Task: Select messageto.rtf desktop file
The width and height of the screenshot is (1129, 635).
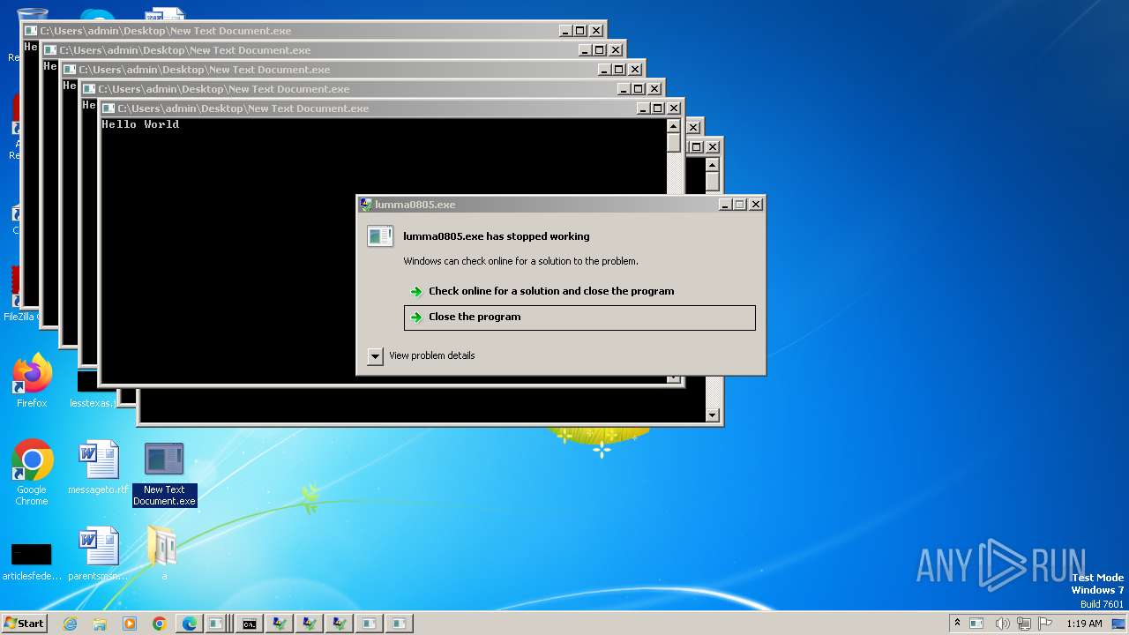Action: [x=98, y=467]
